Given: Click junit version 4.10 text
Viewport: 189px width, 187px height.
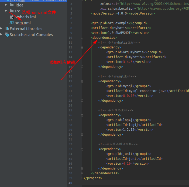Looking at the screenshot, I should 127,164.
